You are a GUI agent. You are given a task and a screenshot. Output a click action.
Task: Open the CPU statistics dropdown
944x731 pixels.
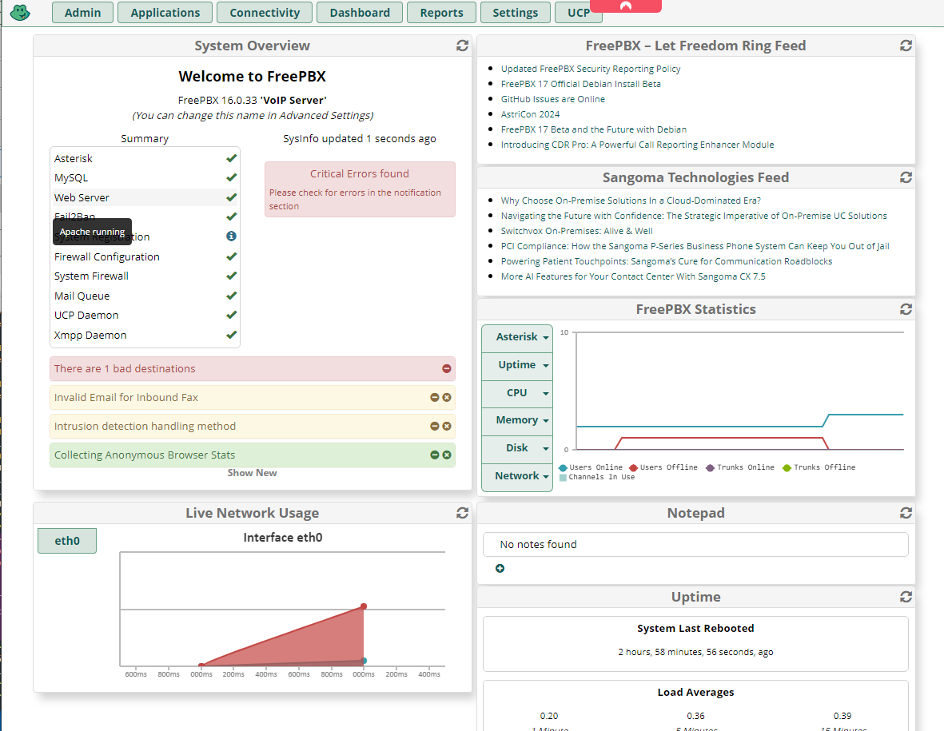[517, 393]
